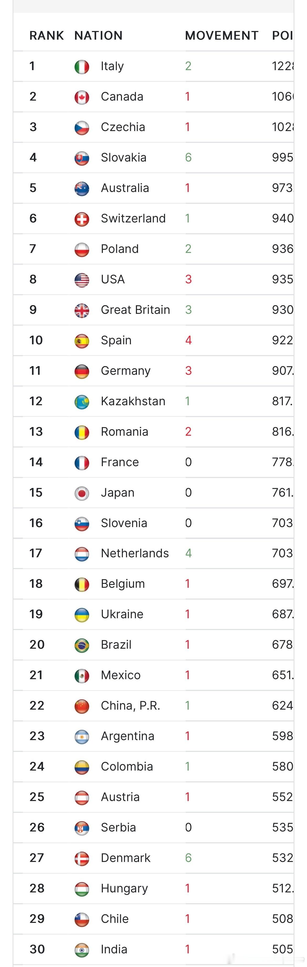Open the China, P.R. nation name
Screen dimensions: 307x967
(130, 705)
